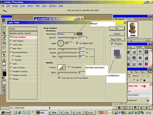The width and height of the screenshot is (153, 115).
Task: Click the Windows Start button
Action: pyautogui.click(x=6, y=113)
